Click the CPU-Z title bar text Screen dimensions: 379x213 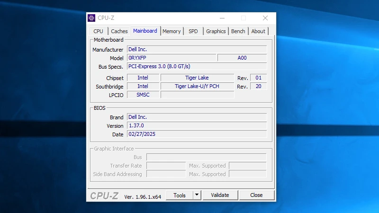coord(106,18)
